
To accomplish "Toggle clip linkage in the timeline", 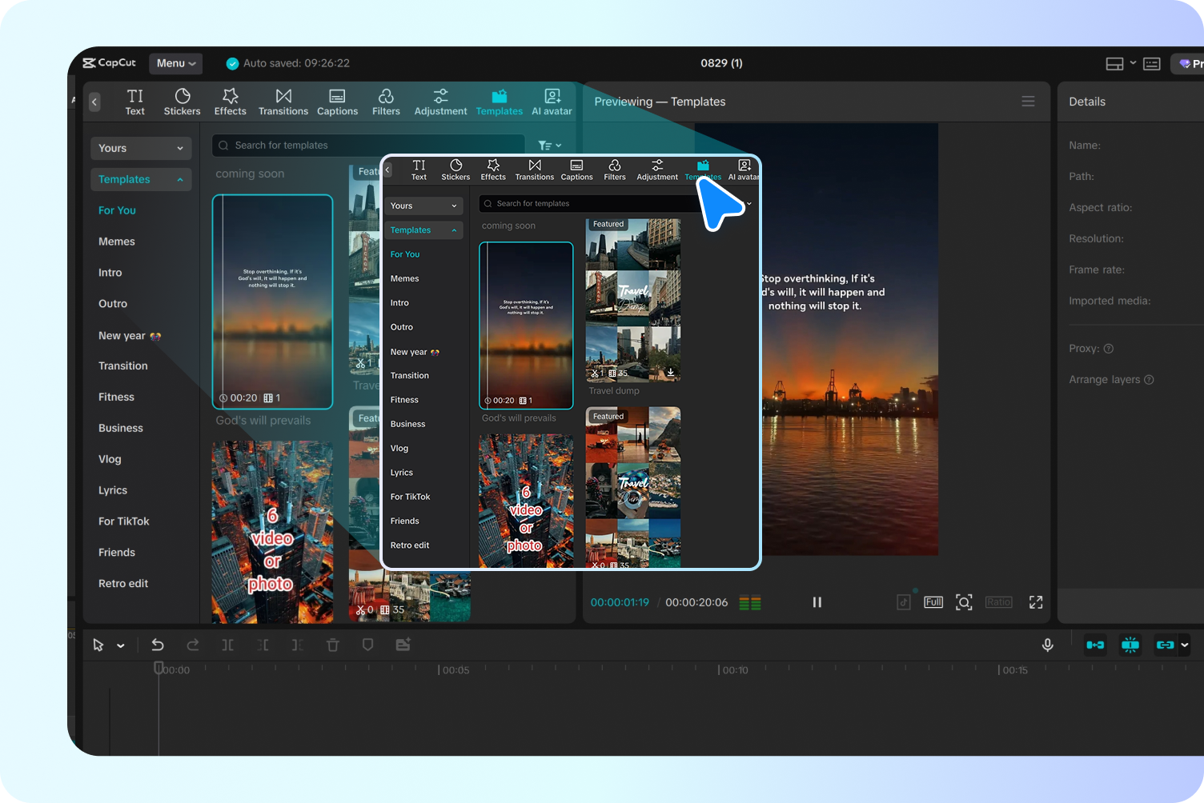I will (x=1165, y=645).
